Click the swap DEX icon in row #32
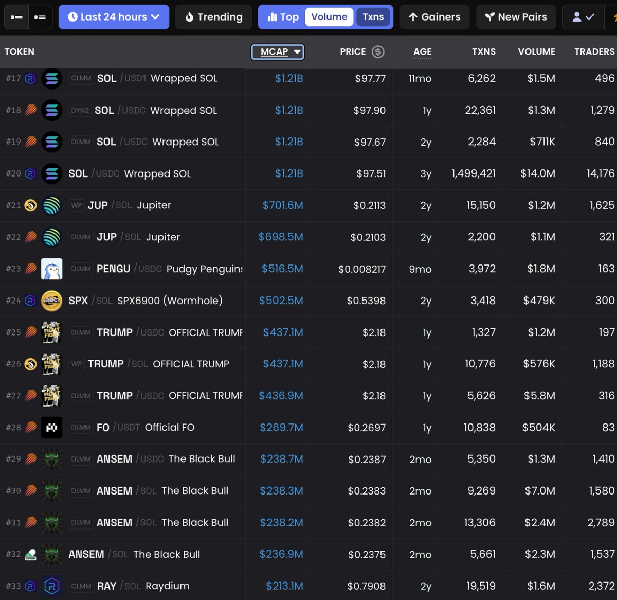This screenshot has height=600, width=617. [30, 554]
